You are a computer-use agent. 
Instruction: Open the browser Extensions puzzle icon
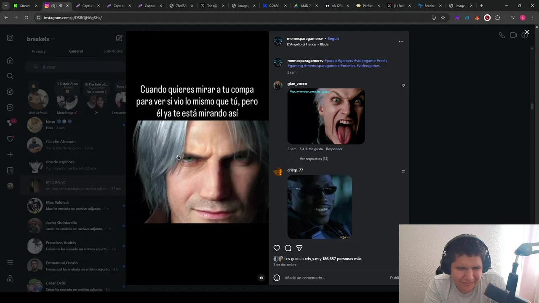(497, 18)
